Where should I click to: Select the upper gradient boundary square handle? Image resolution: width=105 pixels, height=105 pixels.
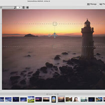pos(55,24)
